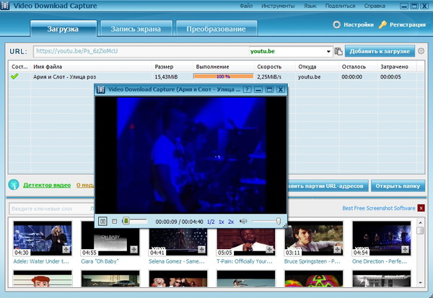Paste URL from clipboard icon

click(x=338, y=51)
